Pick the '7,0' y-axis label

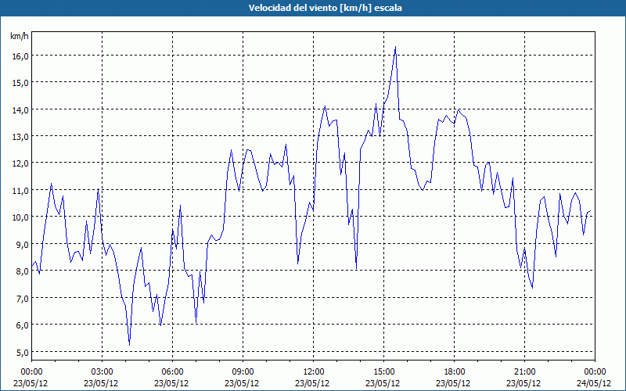pyautogui.click(x=22, y=298)
